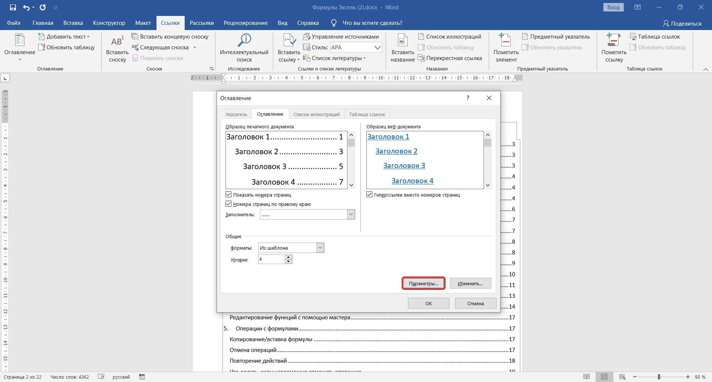This screenshot has height=382, width=712.
Task: Decrease Уровни with the down spinner
Action: click(x=289, y=261)
